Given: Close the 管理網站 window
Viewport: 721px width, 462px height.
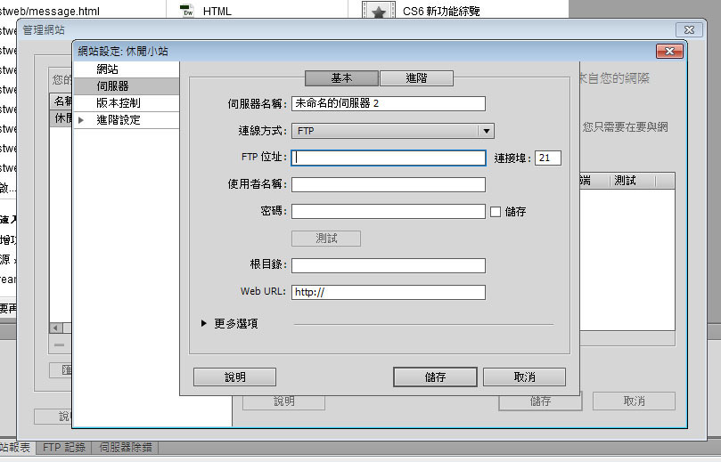Looking at the screenshot, I should [689, 30].
